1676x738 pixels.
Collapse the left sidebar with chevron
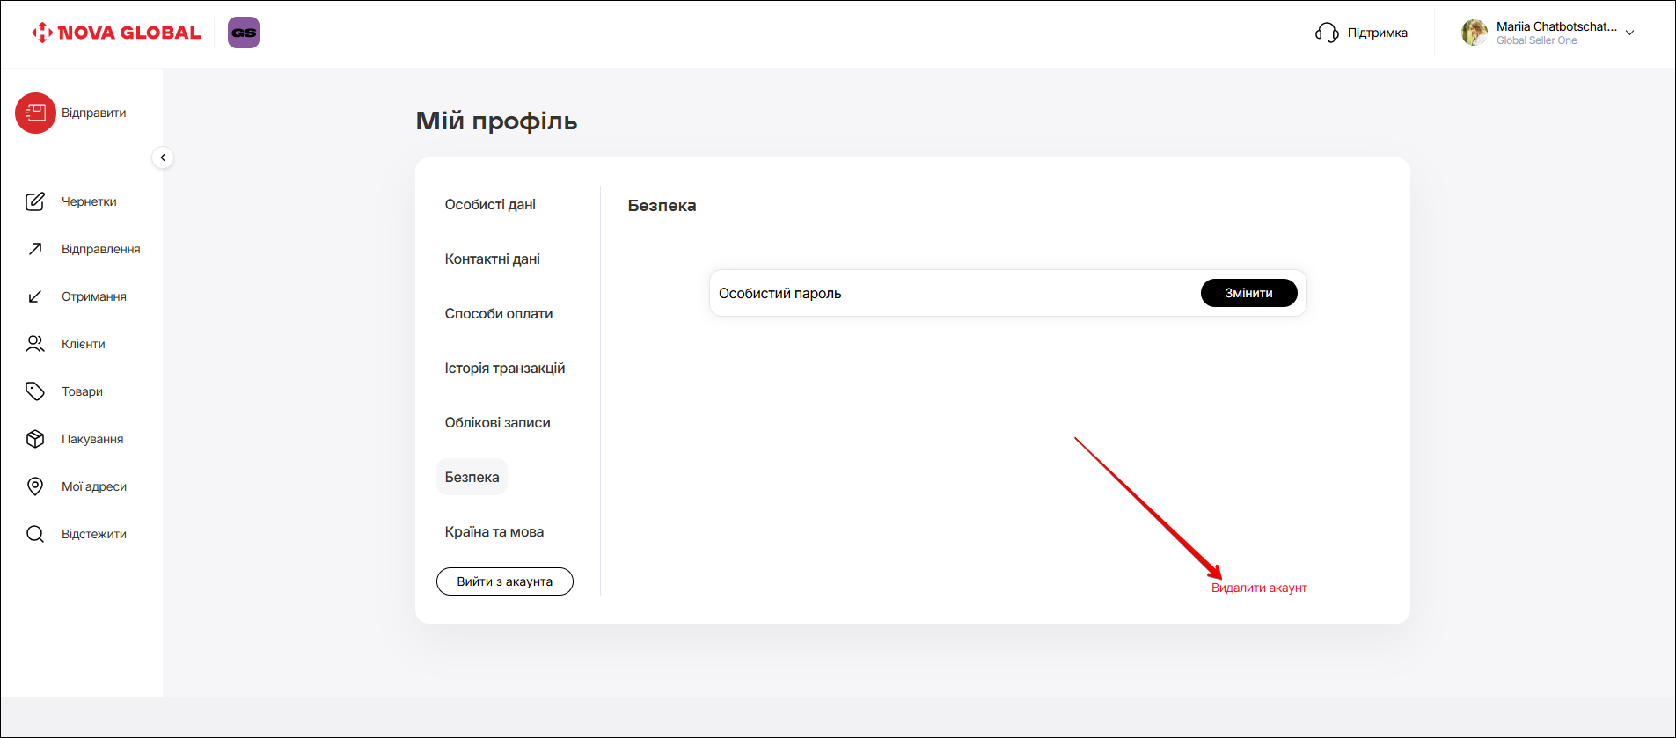click(x=163, y=157)
